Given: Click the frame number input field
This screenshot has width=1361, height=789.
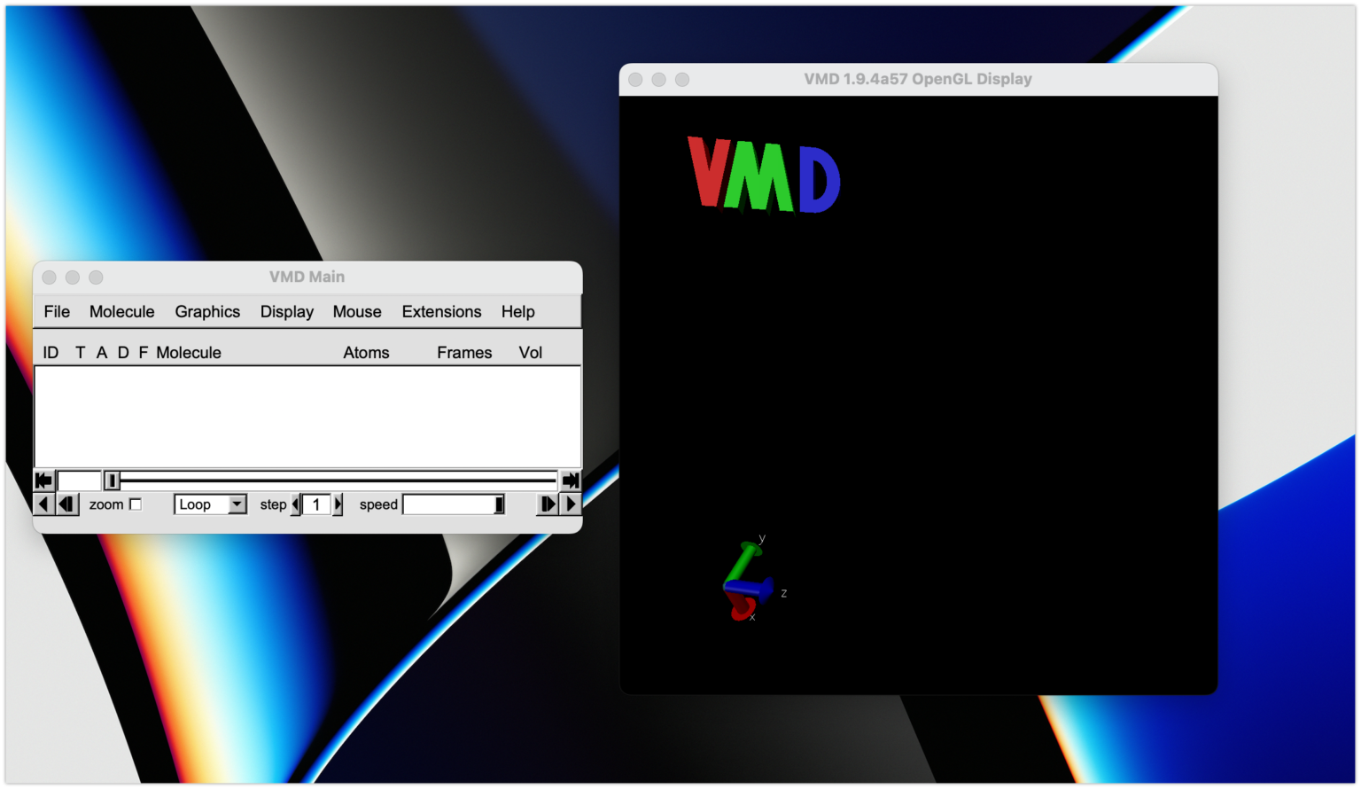Looking at the screenshot, I should pyautogui.click(x=79, y=480).
